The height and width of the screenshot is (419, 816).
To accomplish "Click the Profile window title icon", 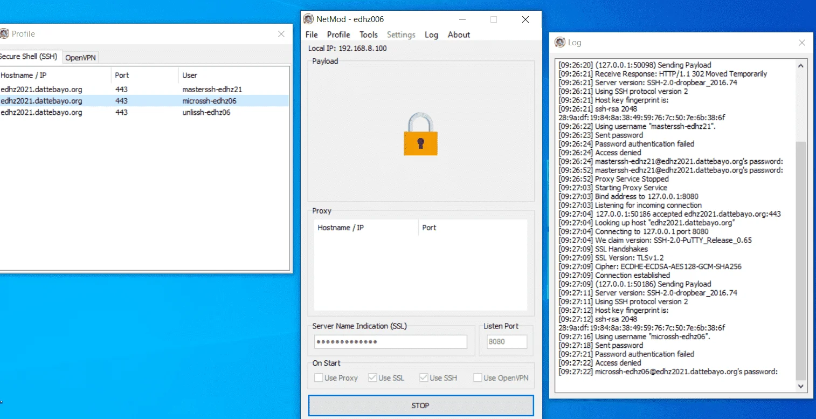I will (x=4, y=34).
